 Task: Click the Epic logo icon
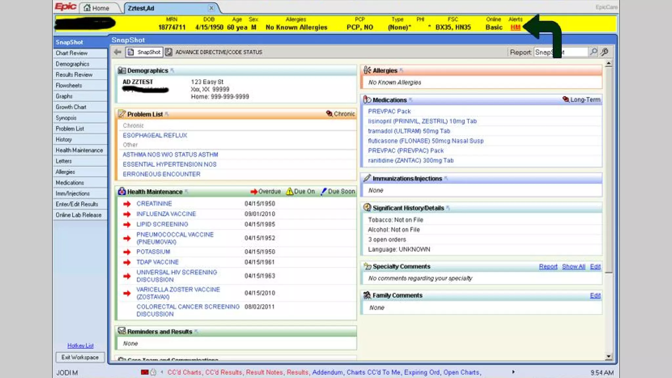pos(66,7)
